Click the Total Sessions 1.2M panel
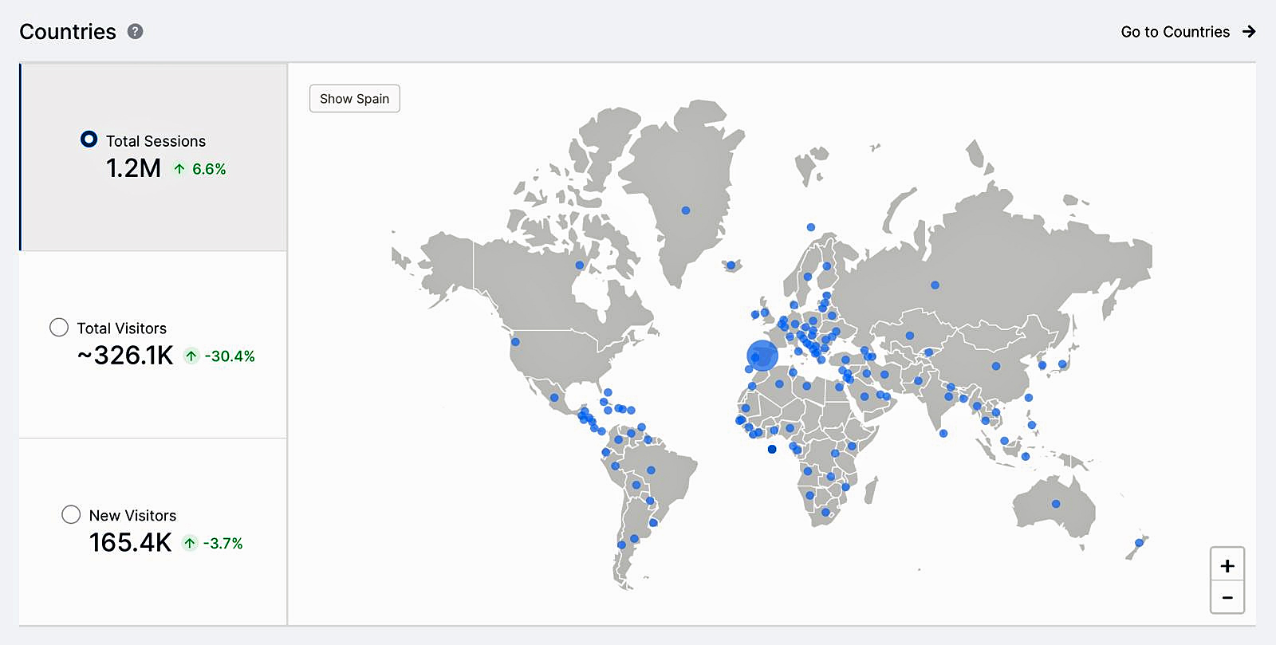 point(153,157)
